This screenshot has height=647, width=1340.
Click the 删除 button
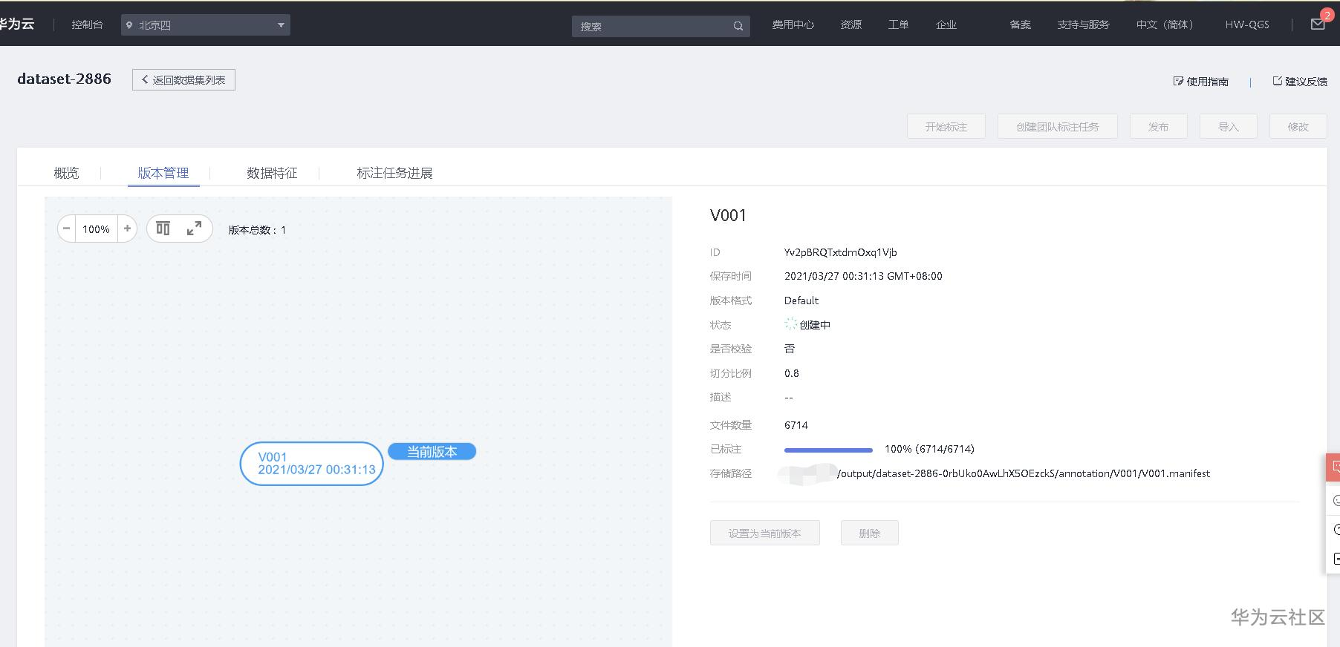pos(870,533)
